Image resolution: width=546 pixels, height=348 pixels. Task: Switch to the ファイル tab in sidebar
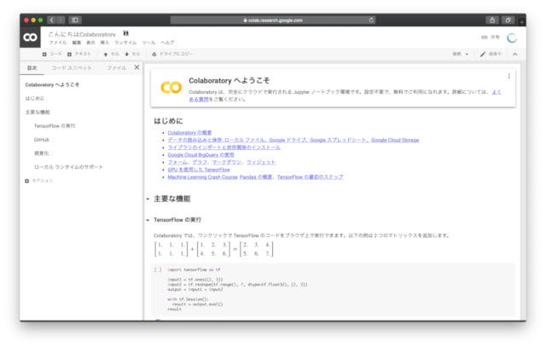[x=116, y=67]
